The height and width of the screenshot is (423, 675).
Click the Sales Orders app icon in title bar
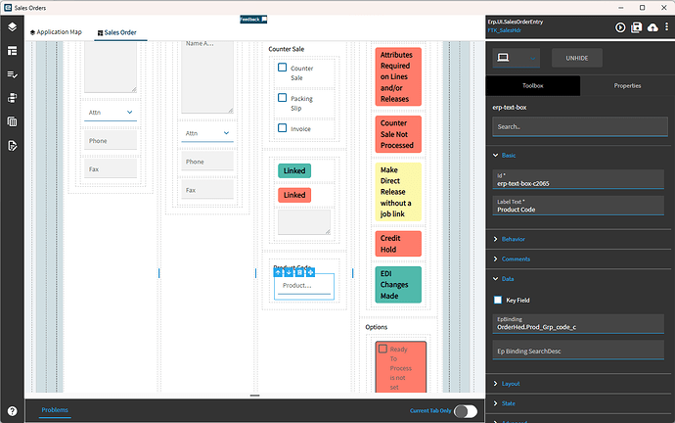coord(8,8)
